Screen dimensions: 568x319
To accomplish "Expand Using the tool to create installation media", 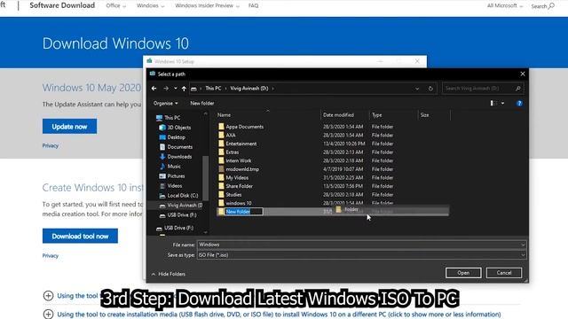I will [x=48, y=315].
